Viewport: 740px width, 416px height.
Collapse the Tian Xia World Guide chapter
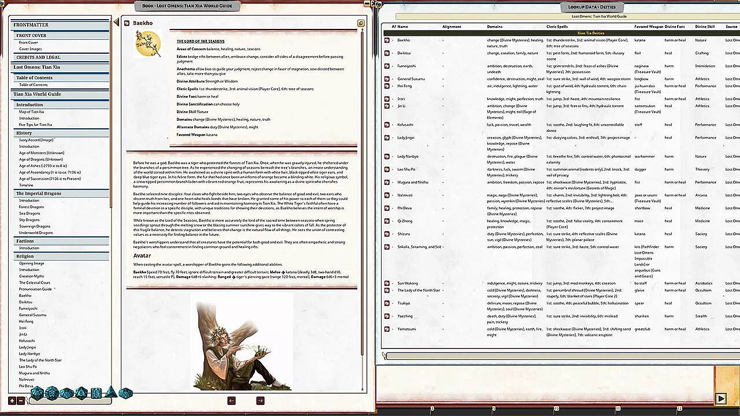[61, 94]
